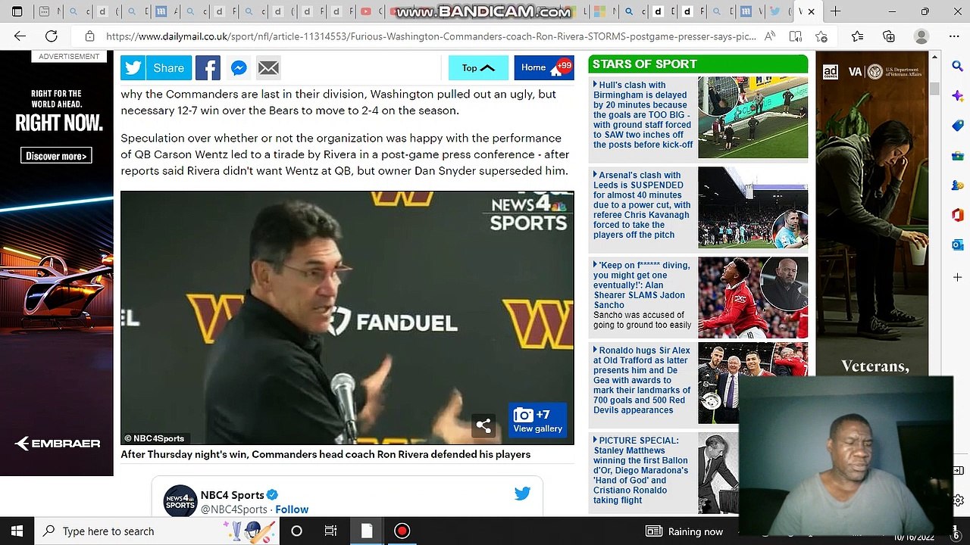Click Jadon Sancho thumbnail image
Image resolution: width=970 pixels, height=545 pixels.
tap(753, 297)
